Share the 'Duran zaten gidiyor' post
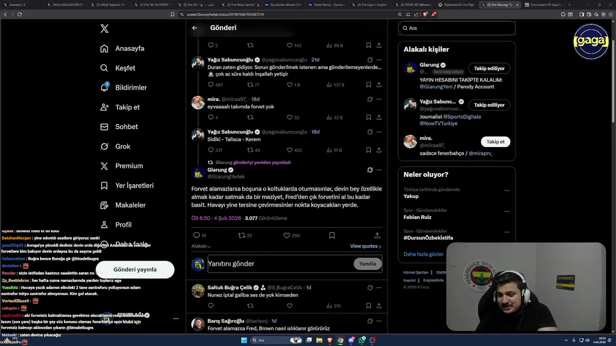Viewport: 616px width, 346px height. (379, 85)
